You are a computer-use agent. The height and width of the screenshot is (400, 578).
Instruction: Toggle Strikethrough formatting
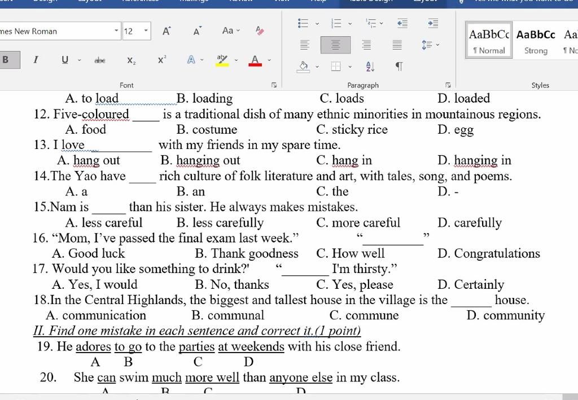100,60
